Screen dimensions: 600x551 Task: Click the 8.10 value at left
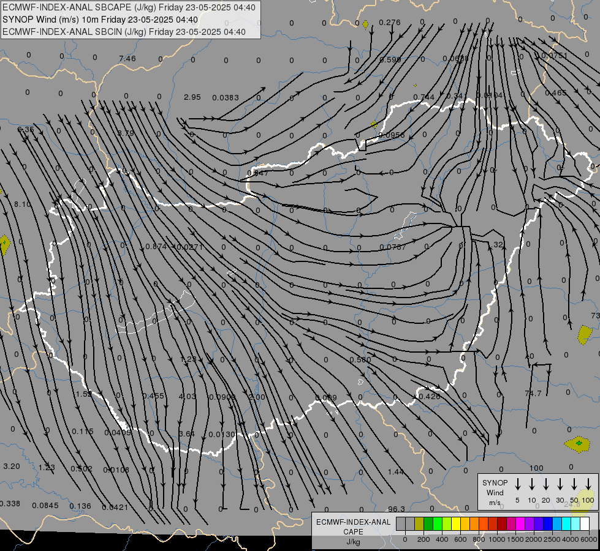(23, 204)
